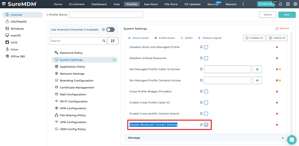This screenshot has height=146, width=299.
Task: Save the profile
Action: pos(287,15)
